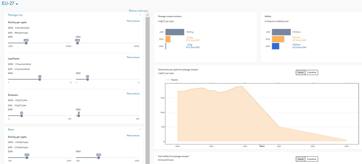Screen dimensions: 362x164
Task: Click the Buses section title
Action: point(11,129)
